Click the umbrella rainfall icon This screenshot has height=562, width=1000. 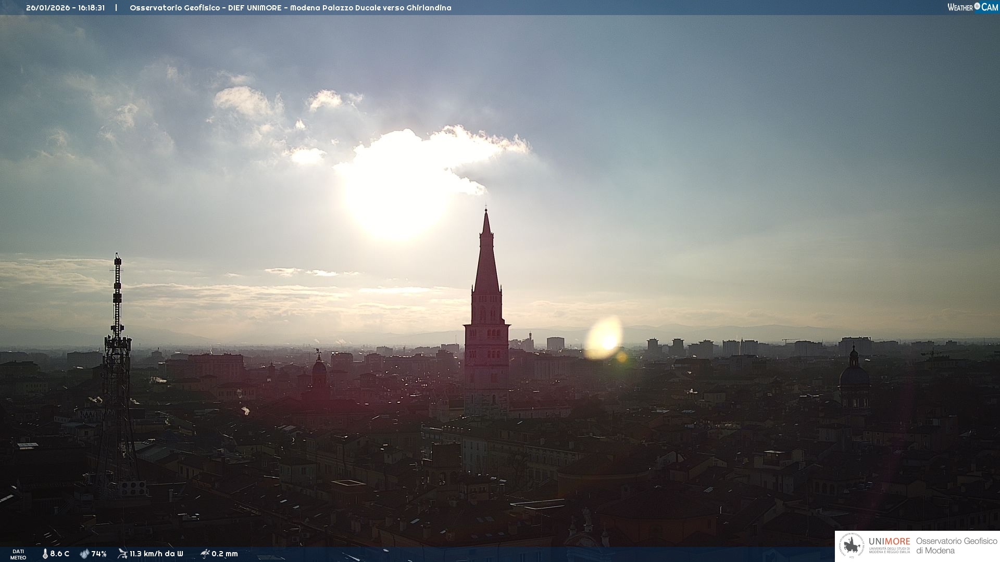click(x=205, y=554)
